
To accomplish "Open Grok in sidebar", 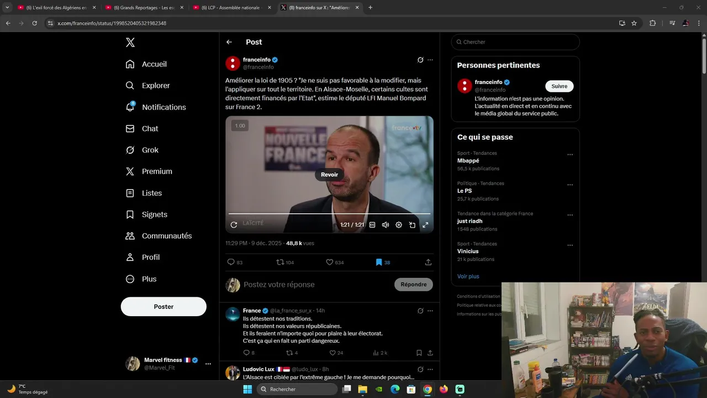I will 142,150.
